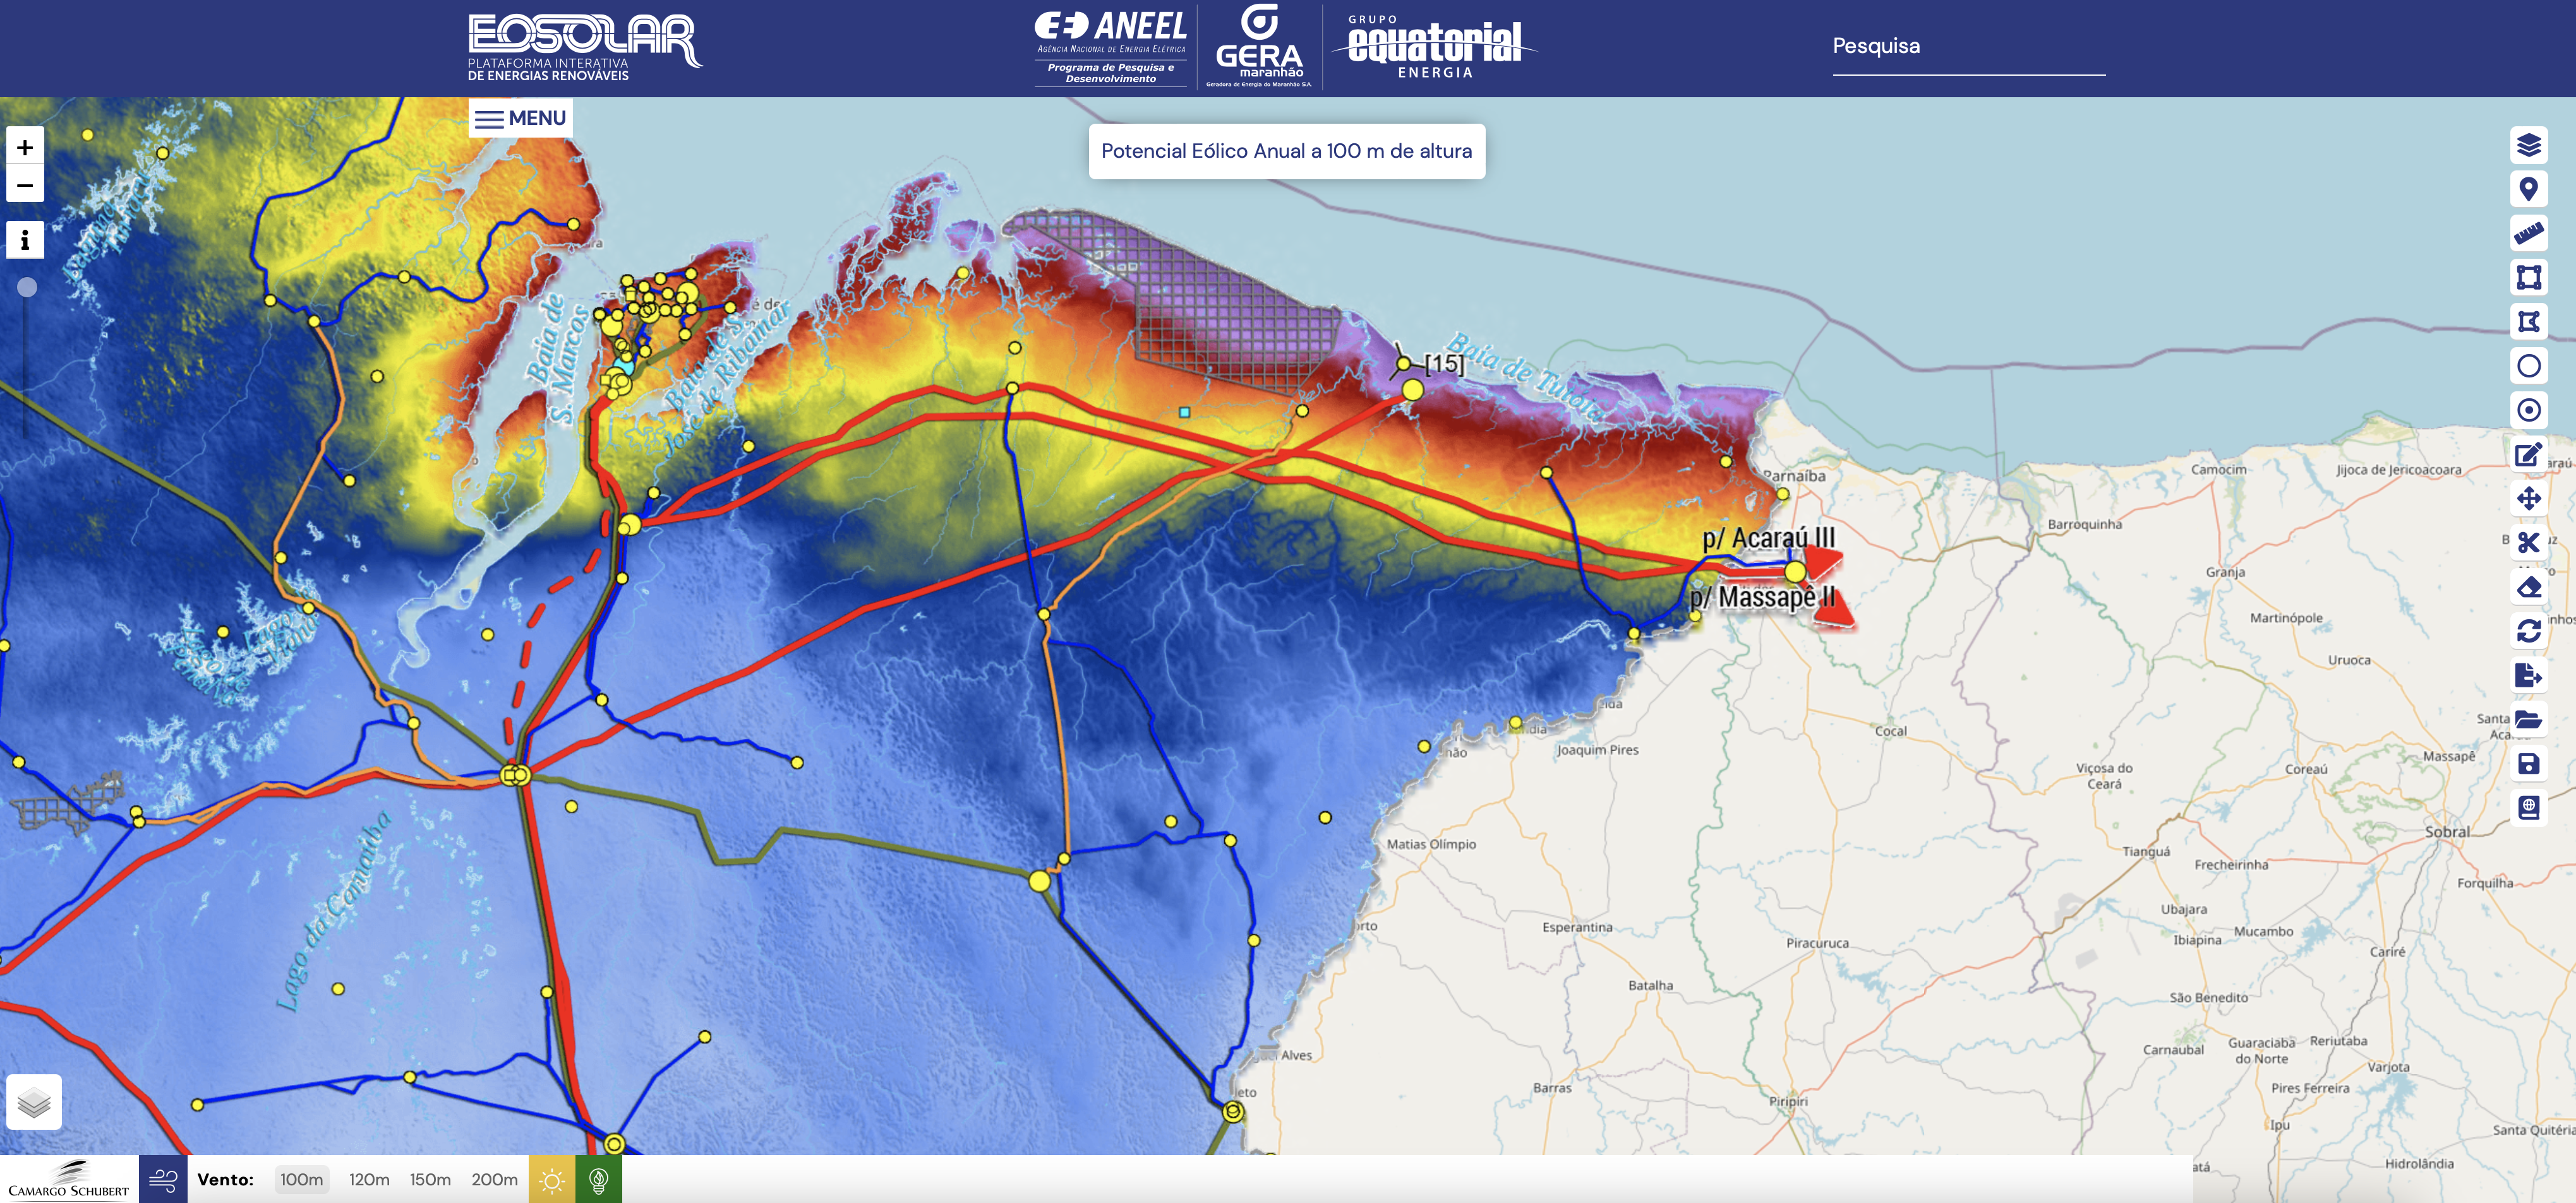Select the draw rectangle tool
The height and width of the screenshot is (1203, 2576).
[x=2528, y=277]
